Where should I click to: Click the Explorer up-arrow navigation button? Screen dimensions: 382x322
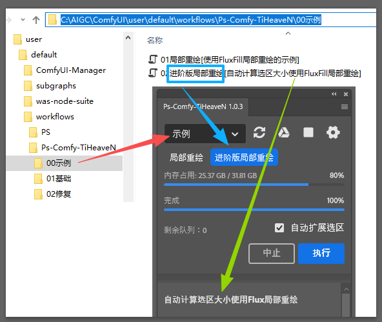click(36, 20)
